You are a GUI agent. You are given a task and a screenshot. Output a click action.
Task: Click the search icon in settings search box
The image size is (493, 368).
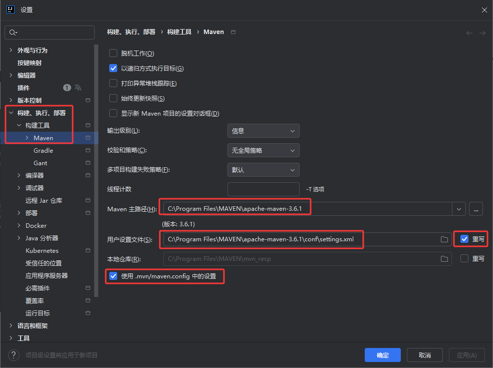(x=13, y=33)
